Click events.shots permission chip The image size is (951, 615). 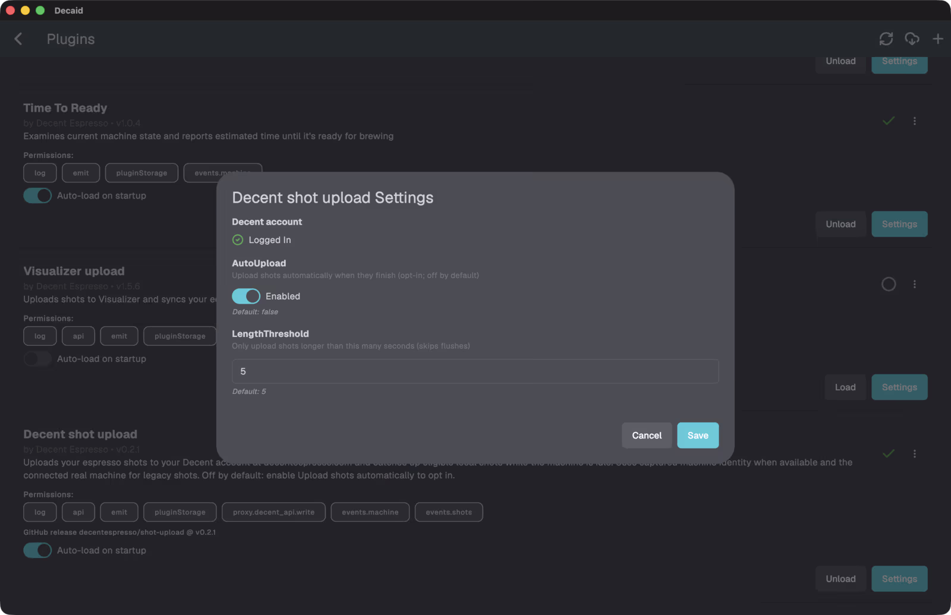(x=449, y=512)
